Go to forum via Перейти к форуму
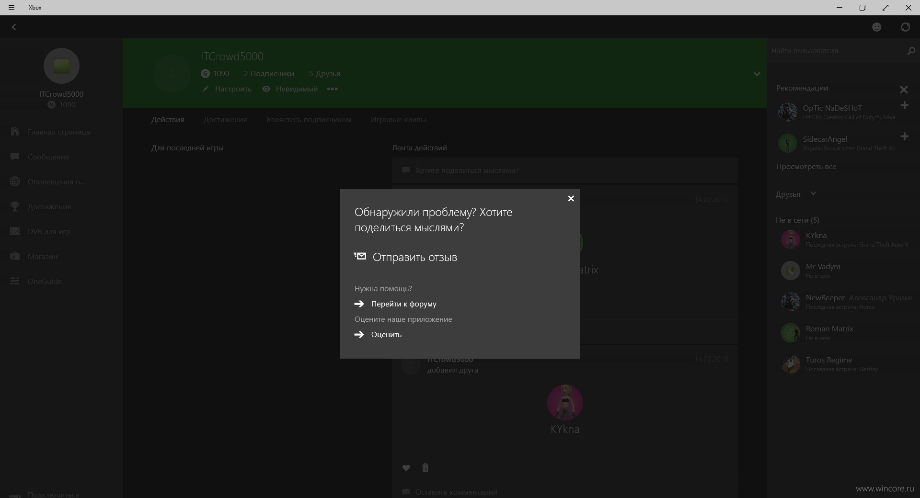Viewport: 920px width, 498px height. pyautogui.click(x=403, y=304)
